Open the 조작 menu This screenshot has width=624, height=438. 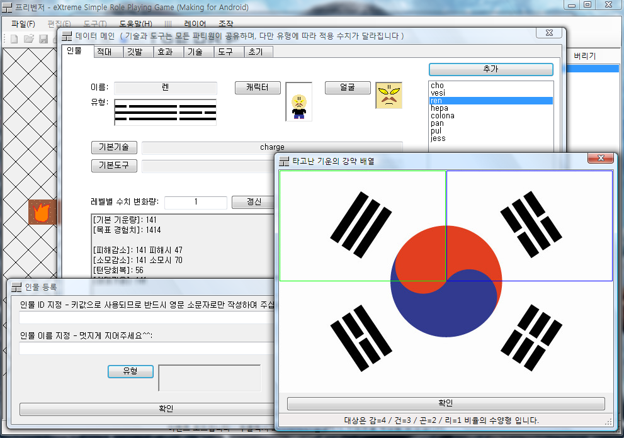(225, 24)
